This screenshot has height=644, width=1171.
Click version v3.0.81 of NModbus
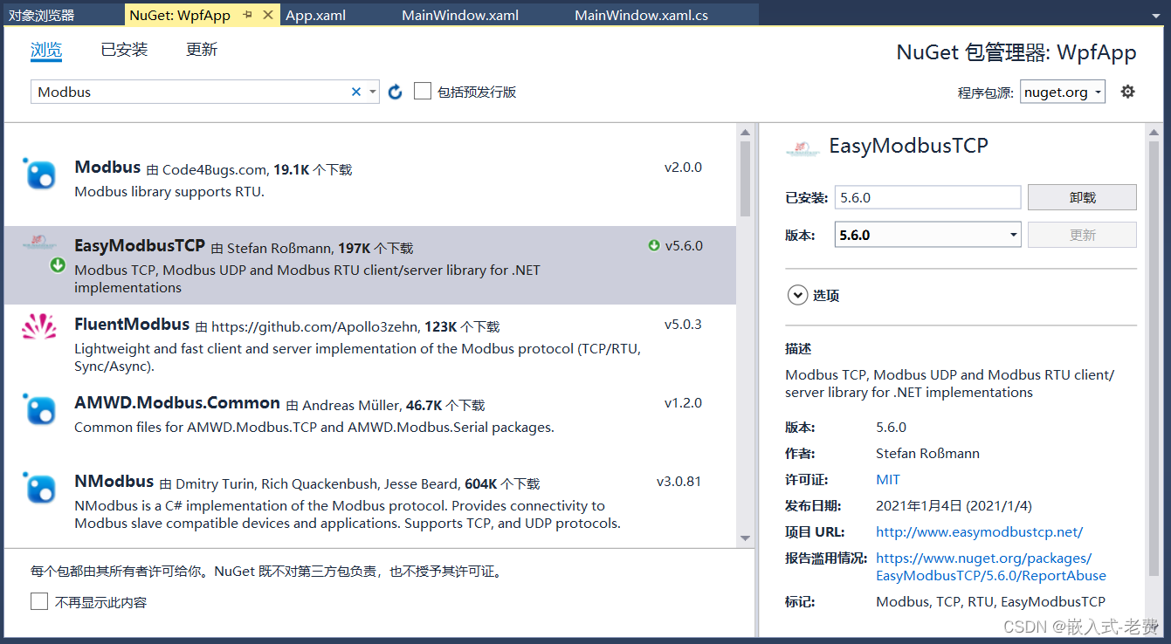coord(679,482)
